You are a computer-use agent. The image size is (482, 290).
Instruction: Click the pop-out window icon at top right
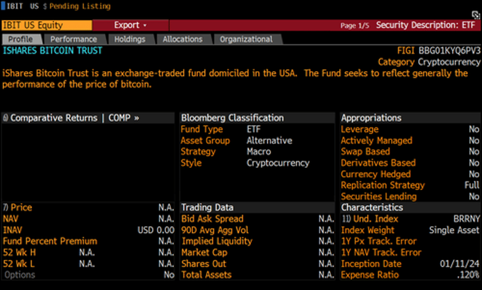click(476, 14)
